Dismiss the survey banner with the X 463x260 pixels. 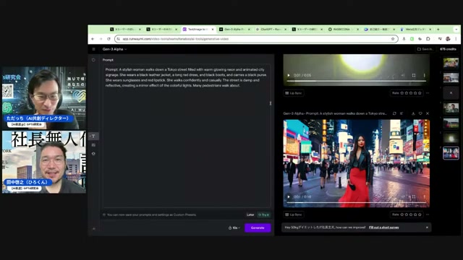pos(427,227)
